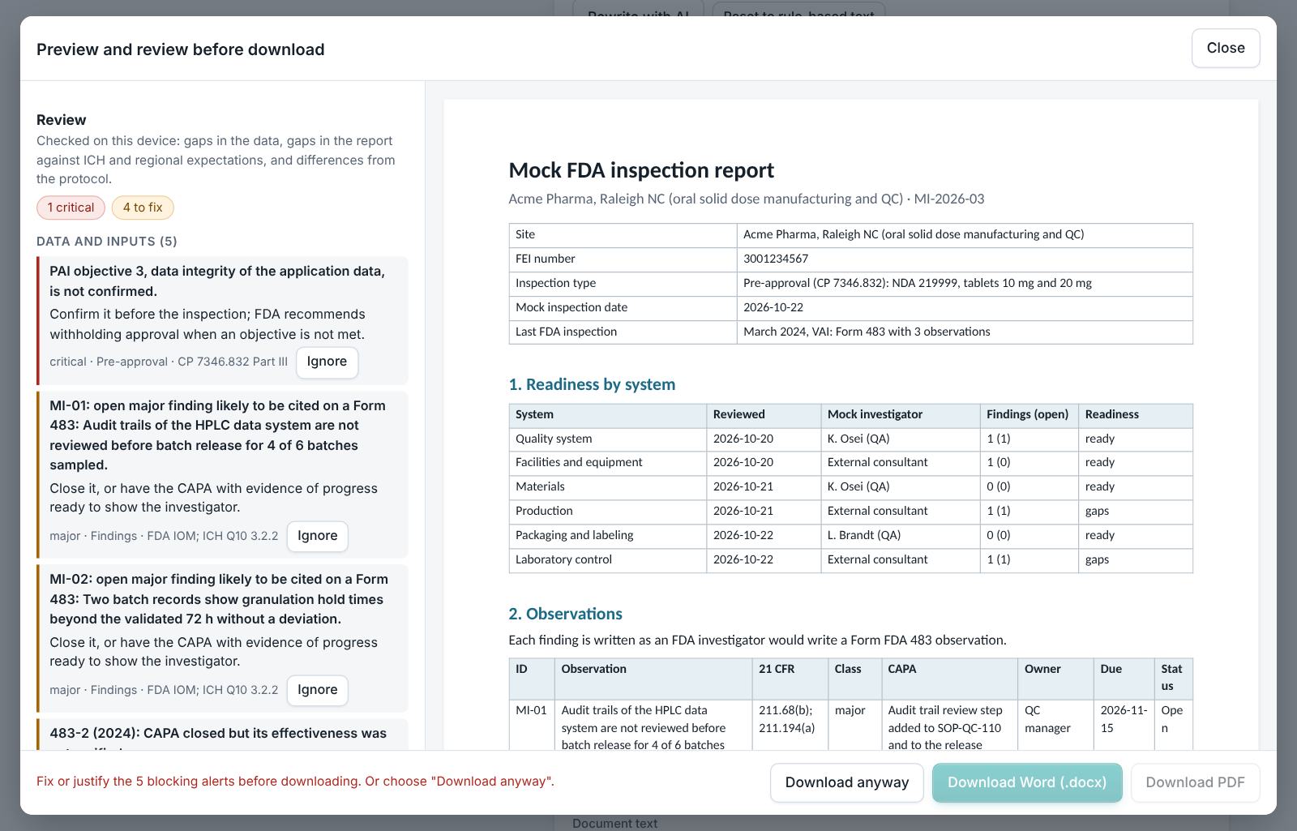Ignore the PAI objective 3 critical alert
Viewport: 1297px width, 831px height.
coord(327,362)
